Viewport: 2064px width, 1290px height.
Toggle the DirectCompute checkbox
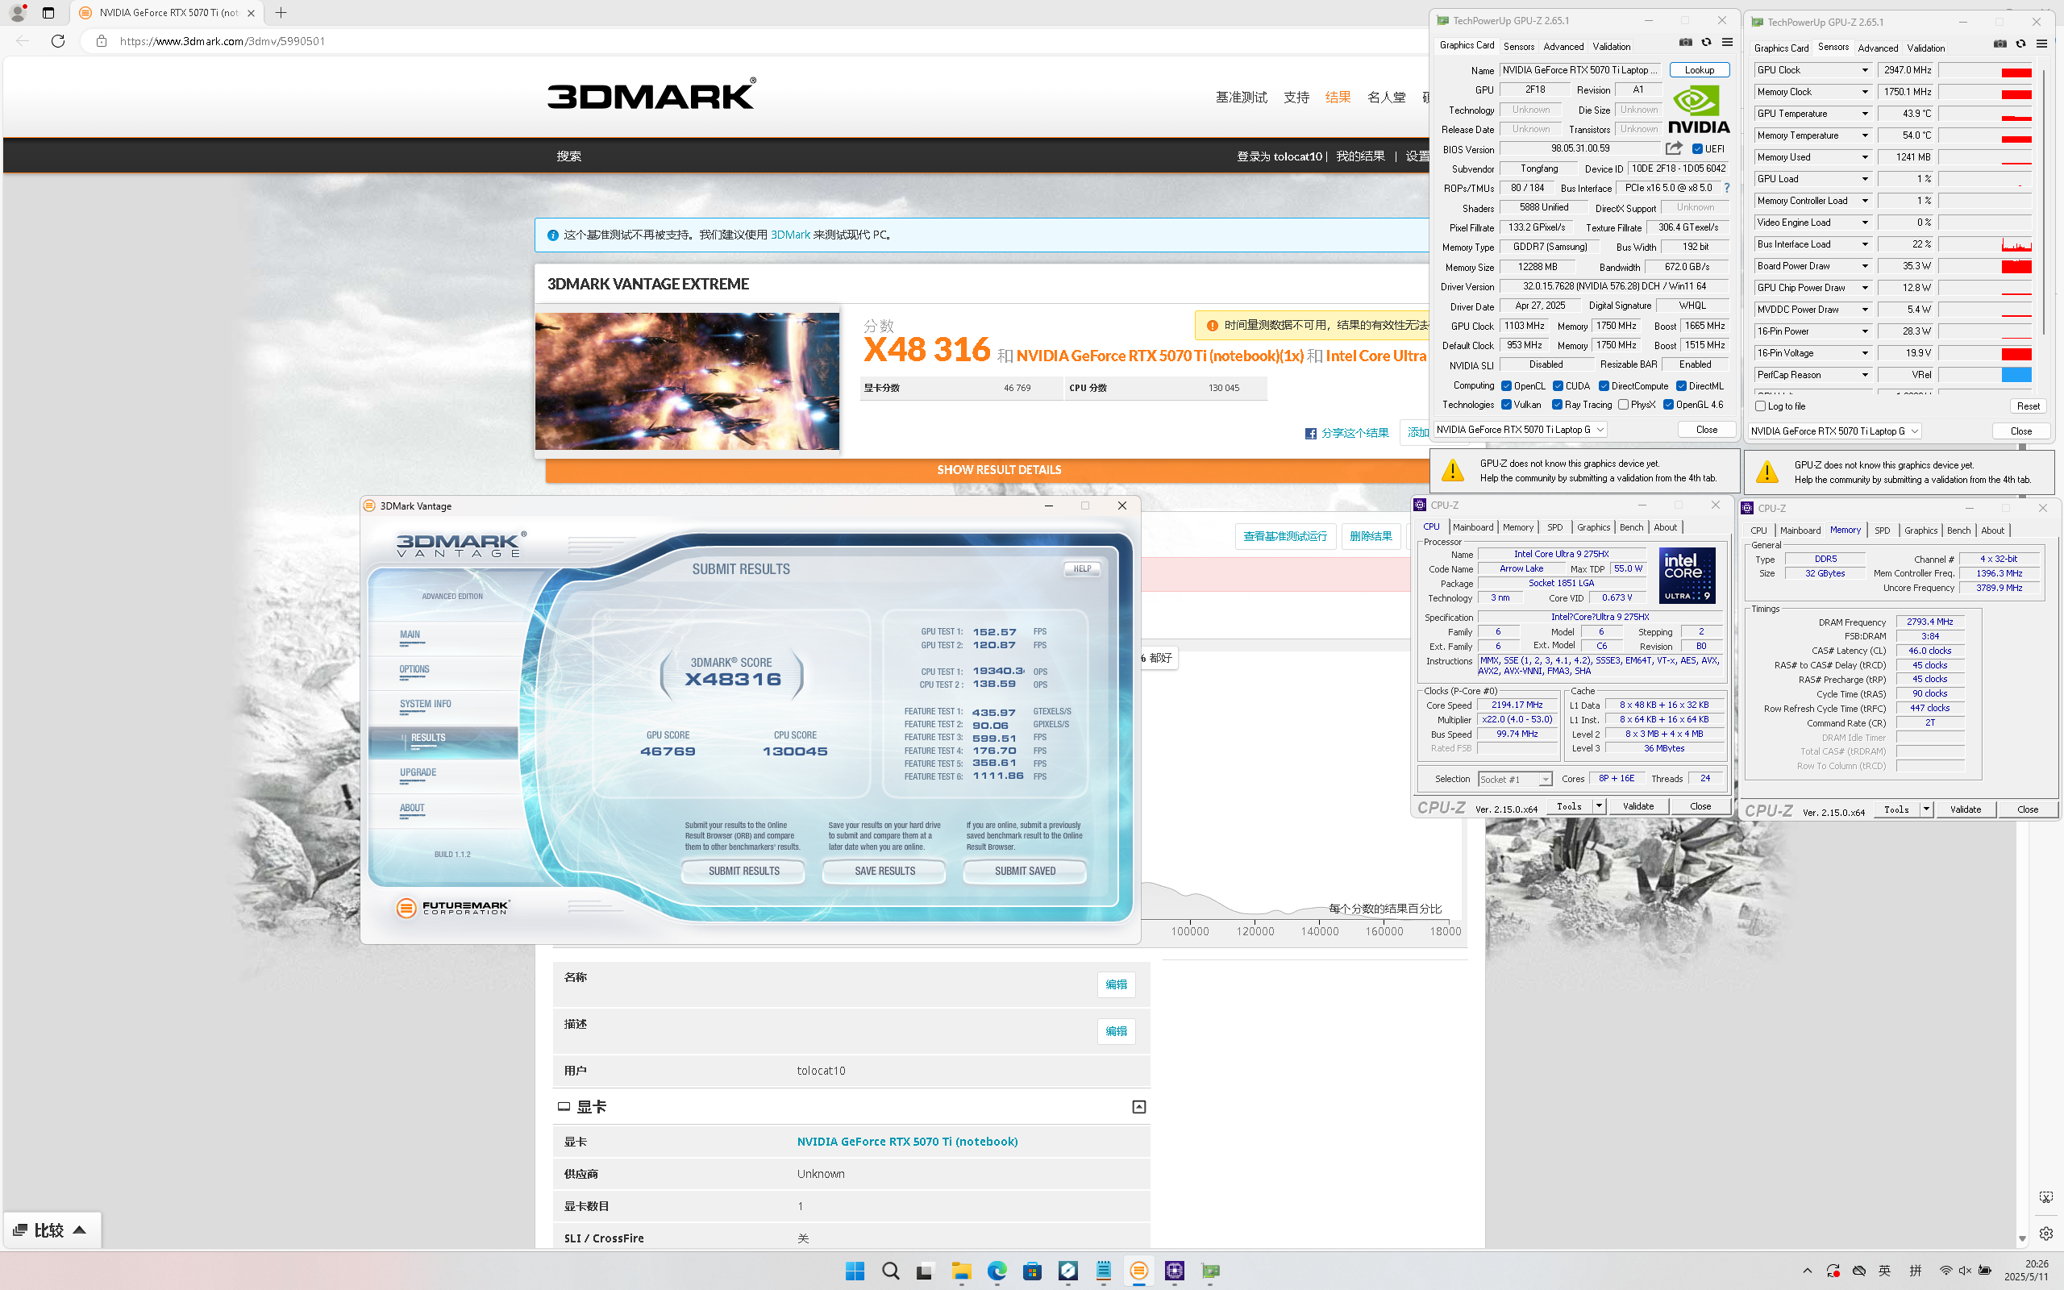[1604, 385]
